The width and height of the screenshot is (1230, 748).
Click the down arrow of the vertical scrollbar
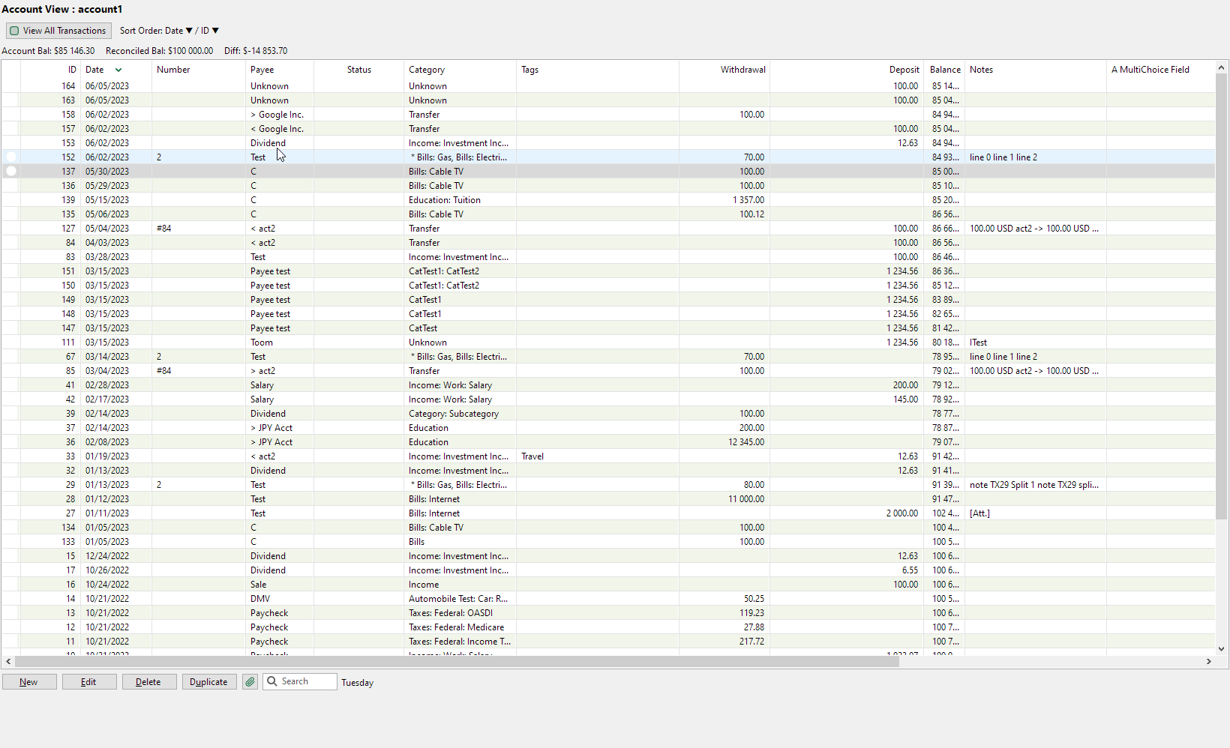coord(1222,649)
